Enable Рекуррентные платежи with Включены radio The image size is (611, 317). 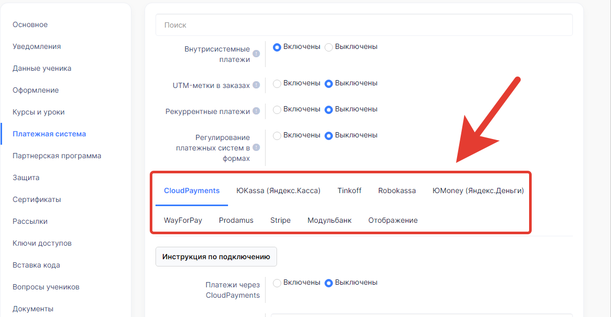click(x=277, y=110)
